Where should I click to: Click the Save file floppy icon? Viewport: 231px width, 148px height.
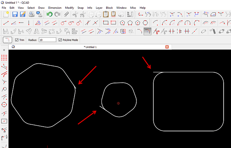pos(15,14)
